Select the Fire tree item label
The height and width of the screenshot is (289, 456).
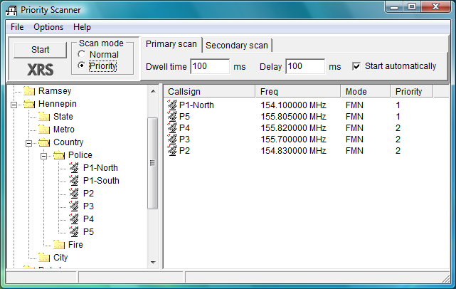tap(75, 245)
